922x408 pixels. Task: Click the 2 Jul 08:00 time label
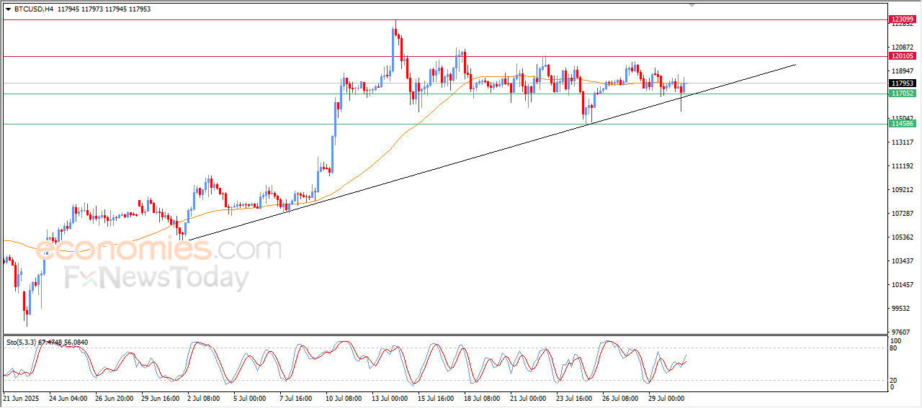point(205,397)
